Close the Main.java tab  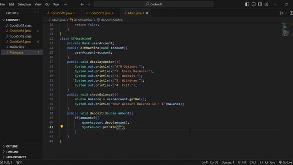pyautogui.click(x=147, y=13)
